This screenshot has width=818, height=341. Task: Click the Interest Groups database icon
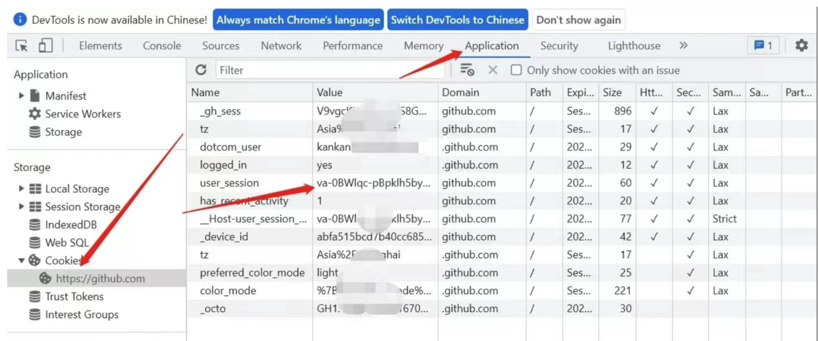click(35, 315)
